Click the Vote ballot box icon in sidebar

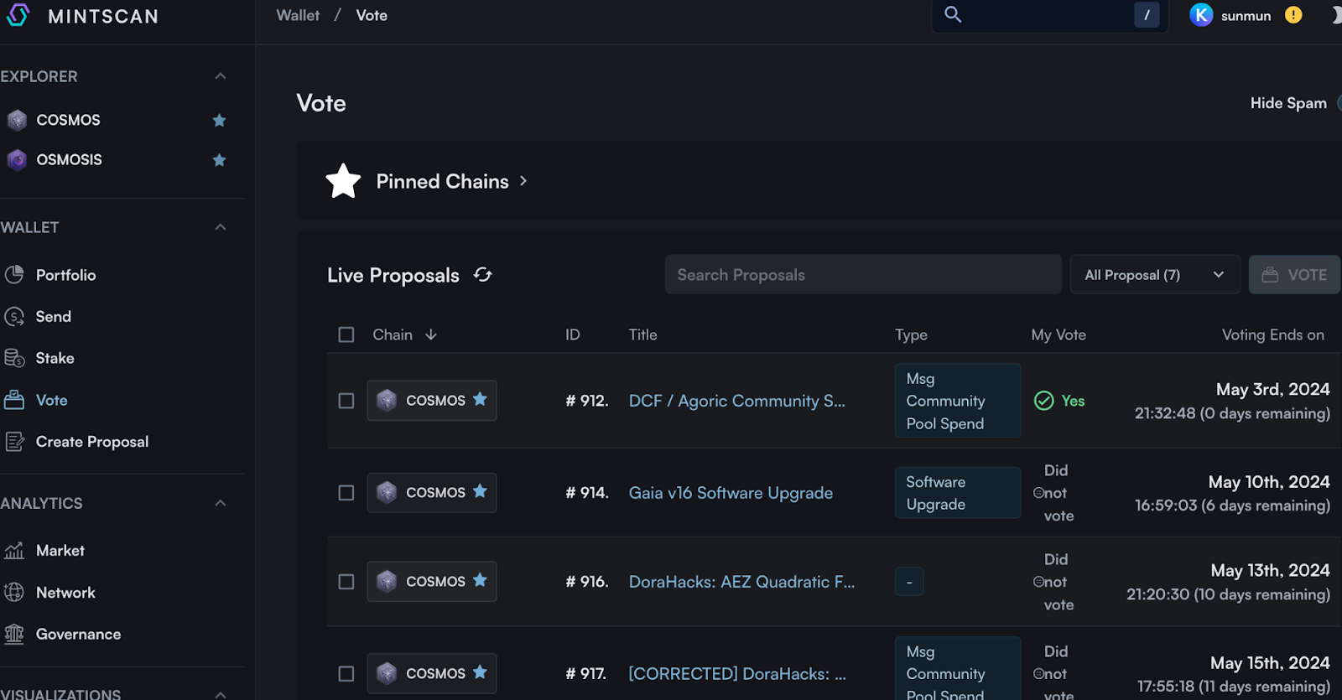[14, 400]
